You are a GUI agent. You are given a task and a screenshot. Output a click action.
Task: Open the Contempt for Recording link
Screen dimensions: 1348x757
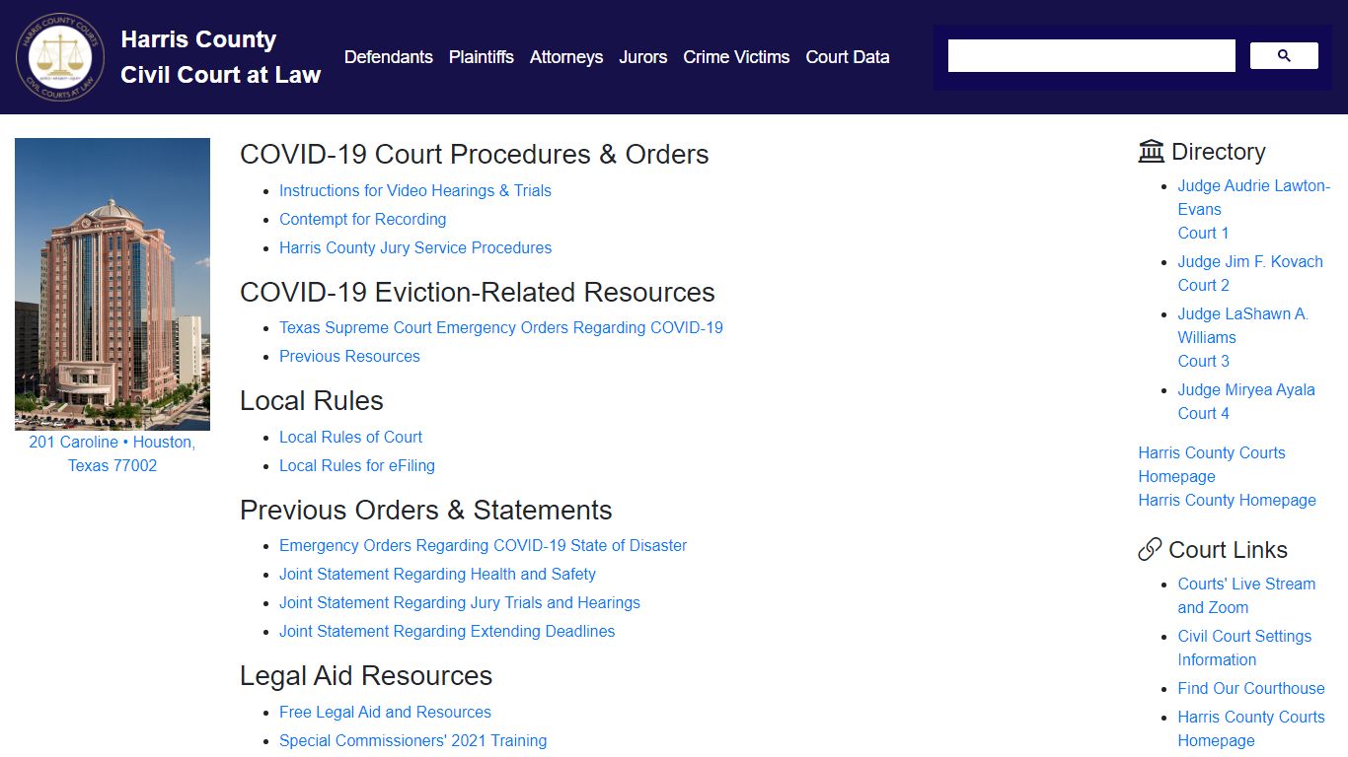363,219
